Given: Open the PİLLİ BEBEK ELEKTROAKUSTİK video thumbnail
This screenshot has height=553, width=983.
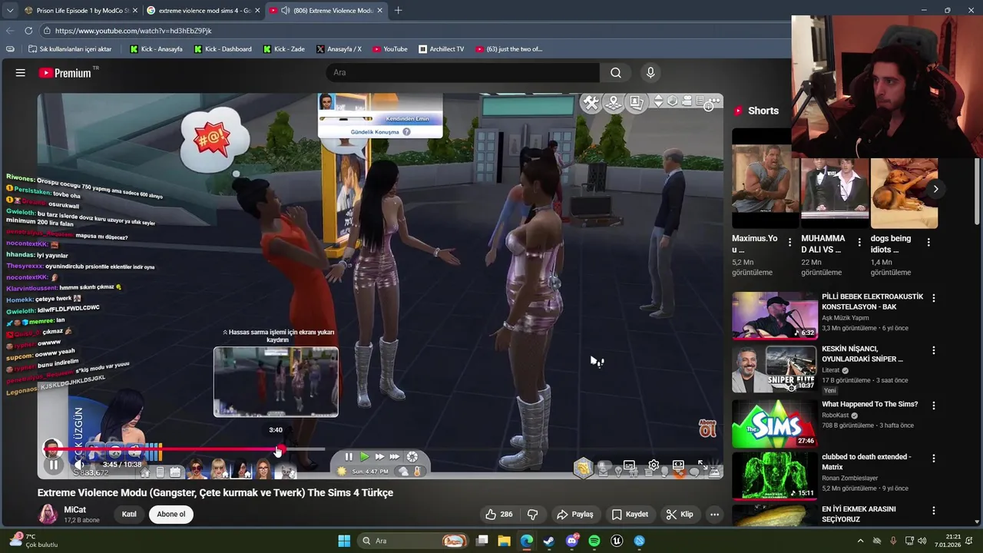Looking at the screenshot, I should pyautogui.click(x=774, y=316).
